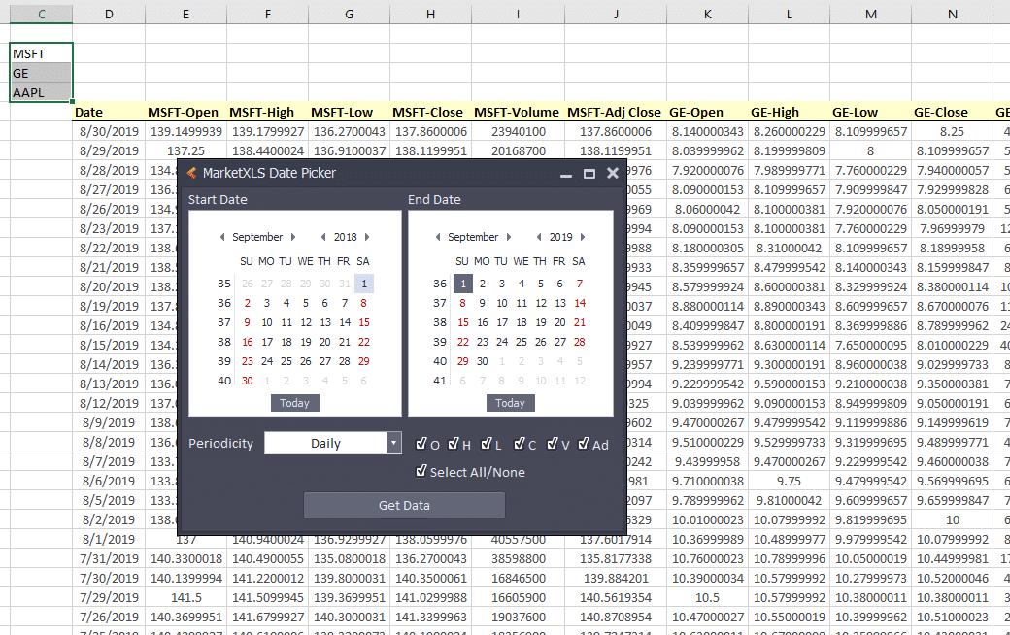Decrease year 2019 in End Date calendar
Image resolution: width=1010 pixels, height=635 pixels.
(x=539, y=237)
